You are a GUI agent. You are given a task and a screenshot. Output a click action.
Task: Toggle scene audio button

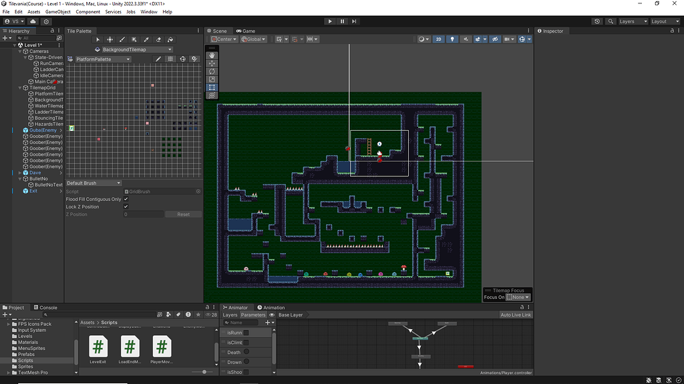click(x=466, y=39)
